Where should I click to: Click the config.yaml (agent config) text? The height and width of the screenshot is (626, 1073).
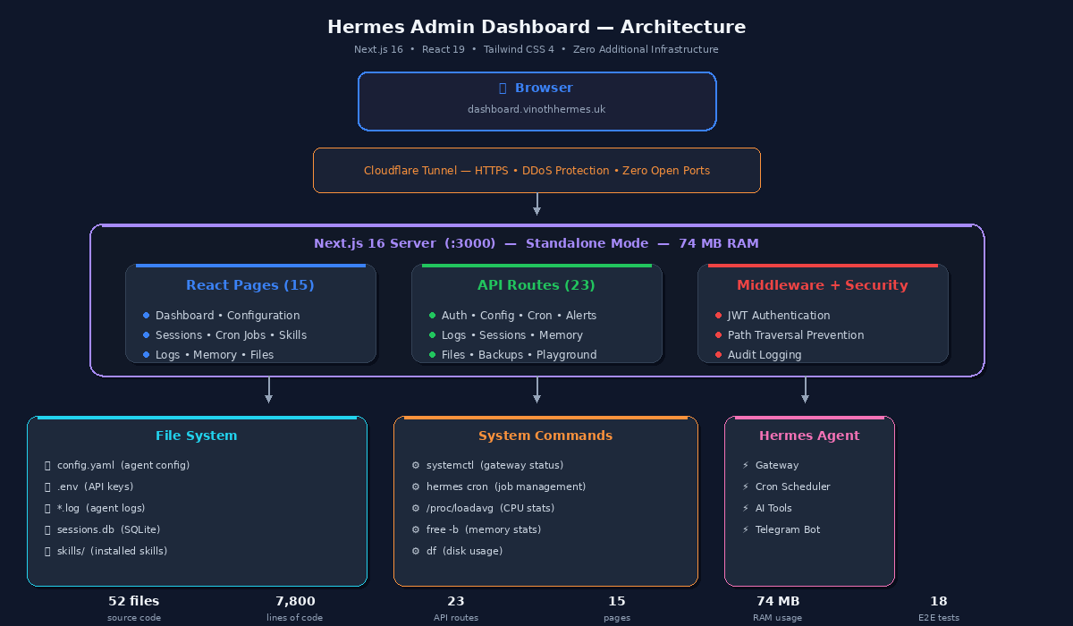click(123, 465)
